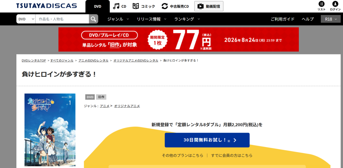Image resolution: width=343 pixels, height=168 pixels.
Task: Focus the 作品名・人物名 search field
Action: 62,19
